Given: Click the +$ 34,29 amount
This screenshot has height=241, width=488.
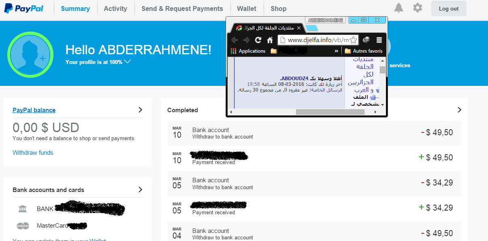Looking at the screenshot, I should tap(435, 208).
